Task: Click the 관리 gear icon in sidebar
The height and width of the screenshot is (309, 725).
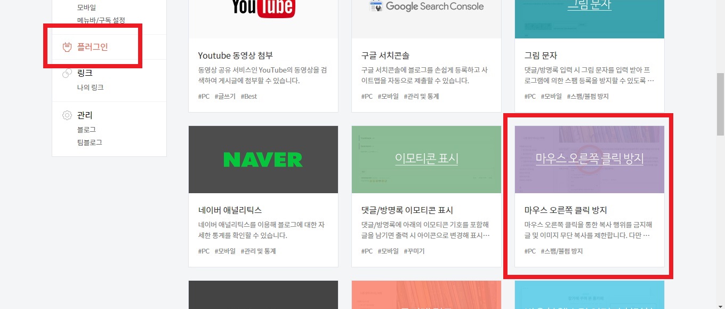Action: tap(67, 115)
